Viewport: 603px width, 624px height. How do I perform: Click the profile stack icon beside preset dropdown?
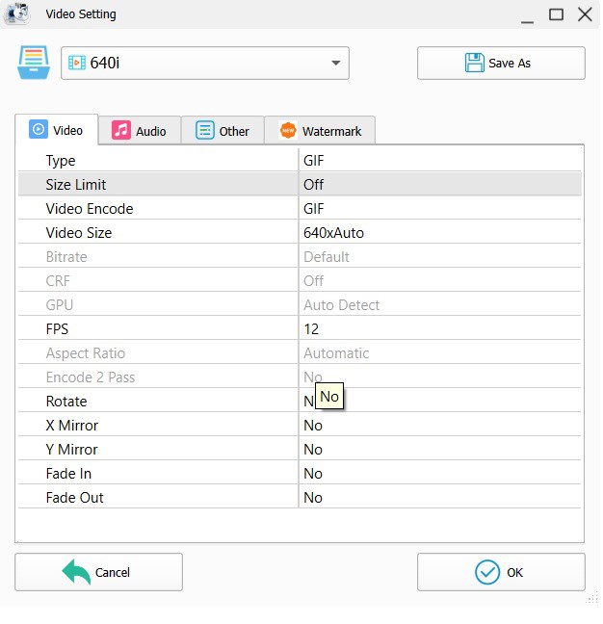pyautogui.click(x=34, y=64)
